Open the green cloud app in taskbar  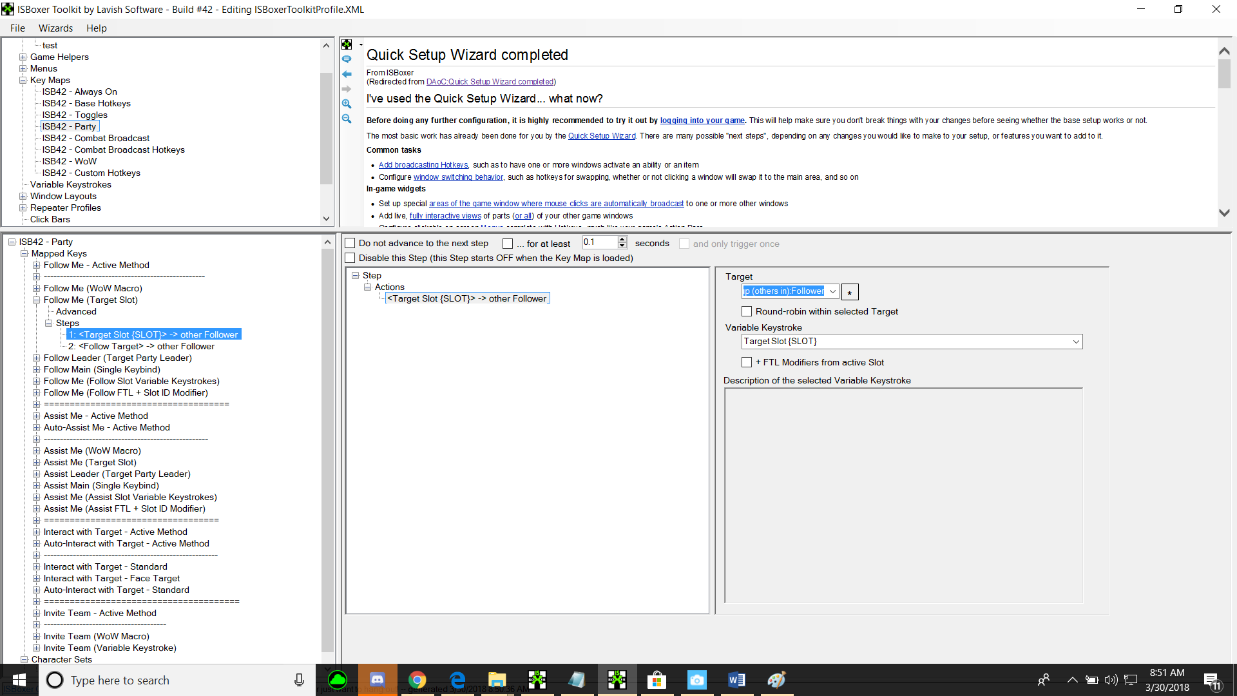pyautogui.click(x=338, y=680)
